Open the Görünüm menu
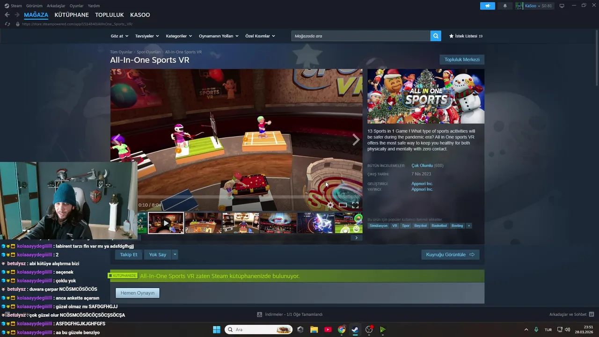 point(34,6)
